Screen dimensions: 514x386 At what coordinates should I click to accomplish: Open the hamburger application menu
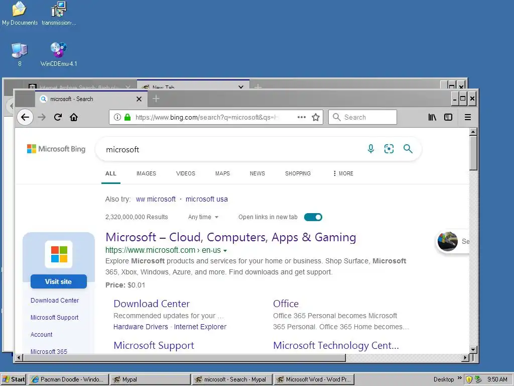point(468,117)
